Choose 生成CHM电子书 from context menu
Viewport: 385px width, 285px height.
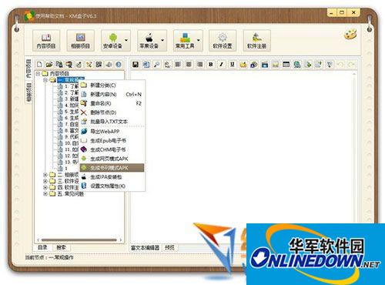pos(112,149)
